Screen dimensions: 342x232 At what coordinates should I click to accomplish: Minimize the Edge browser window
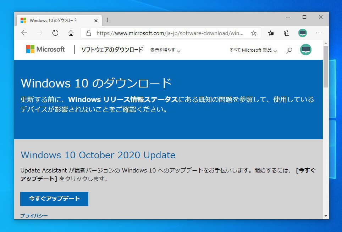pyautogui.click(x=288, y=17)
